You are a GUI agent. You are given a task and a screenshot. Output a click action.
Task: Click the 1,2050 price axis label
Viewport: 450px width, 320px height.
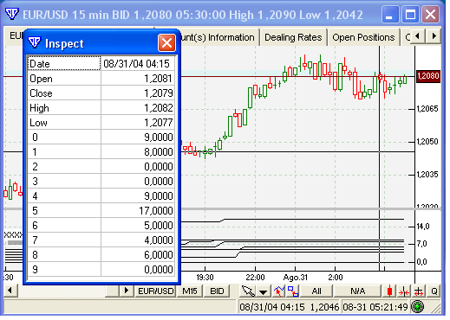(427, 142)
